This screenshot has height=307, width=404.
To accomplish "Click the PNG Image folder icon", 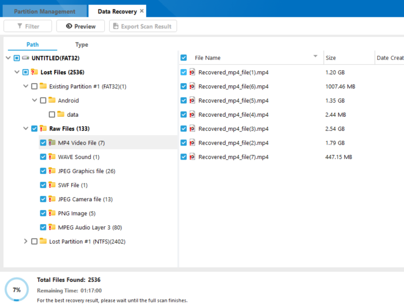I will [x=52, y=213].
